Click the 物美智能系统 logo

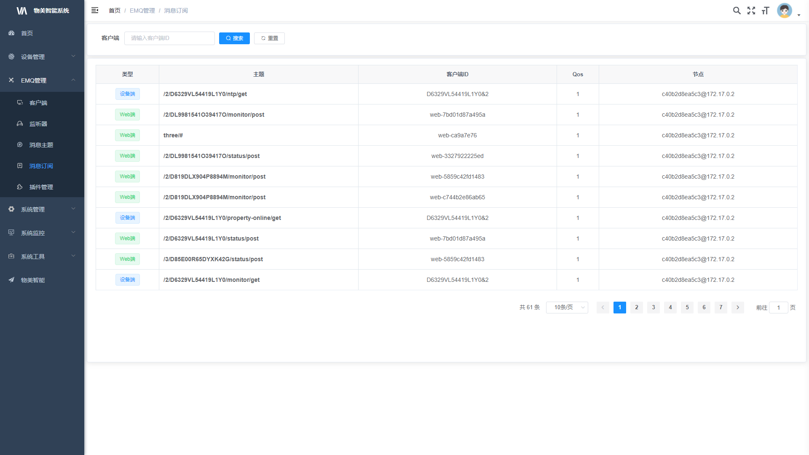(x=42, y=11)
